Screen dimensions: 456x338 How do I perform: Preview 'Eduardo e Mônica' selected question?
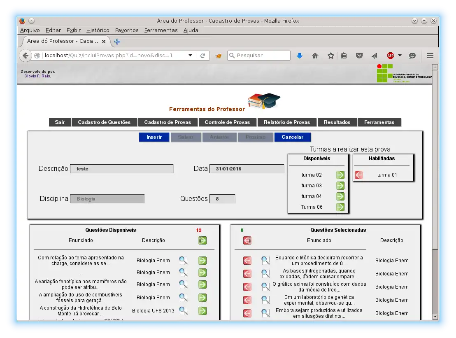265,260
